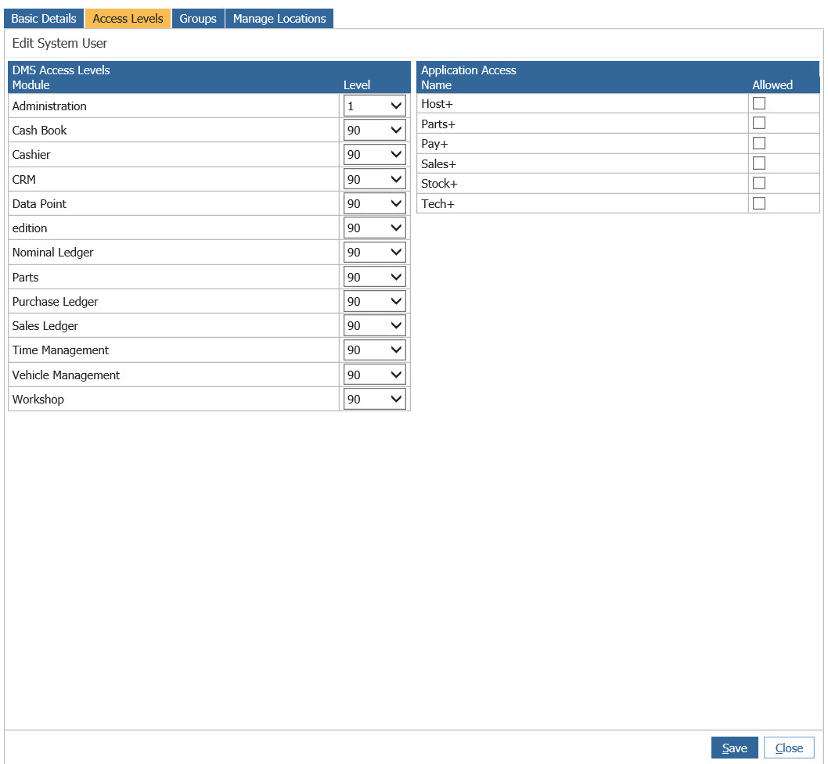Click the Save button
This screenshot has height=764, width=828.
click(x=734, y=748)
